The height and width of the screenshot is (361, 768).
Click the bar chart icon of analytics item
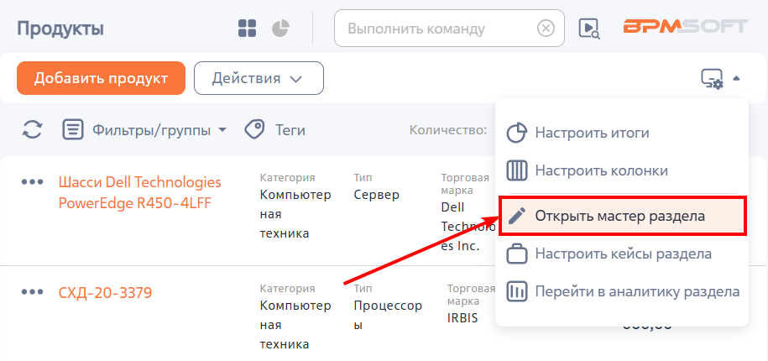click(x=517, y=292)
